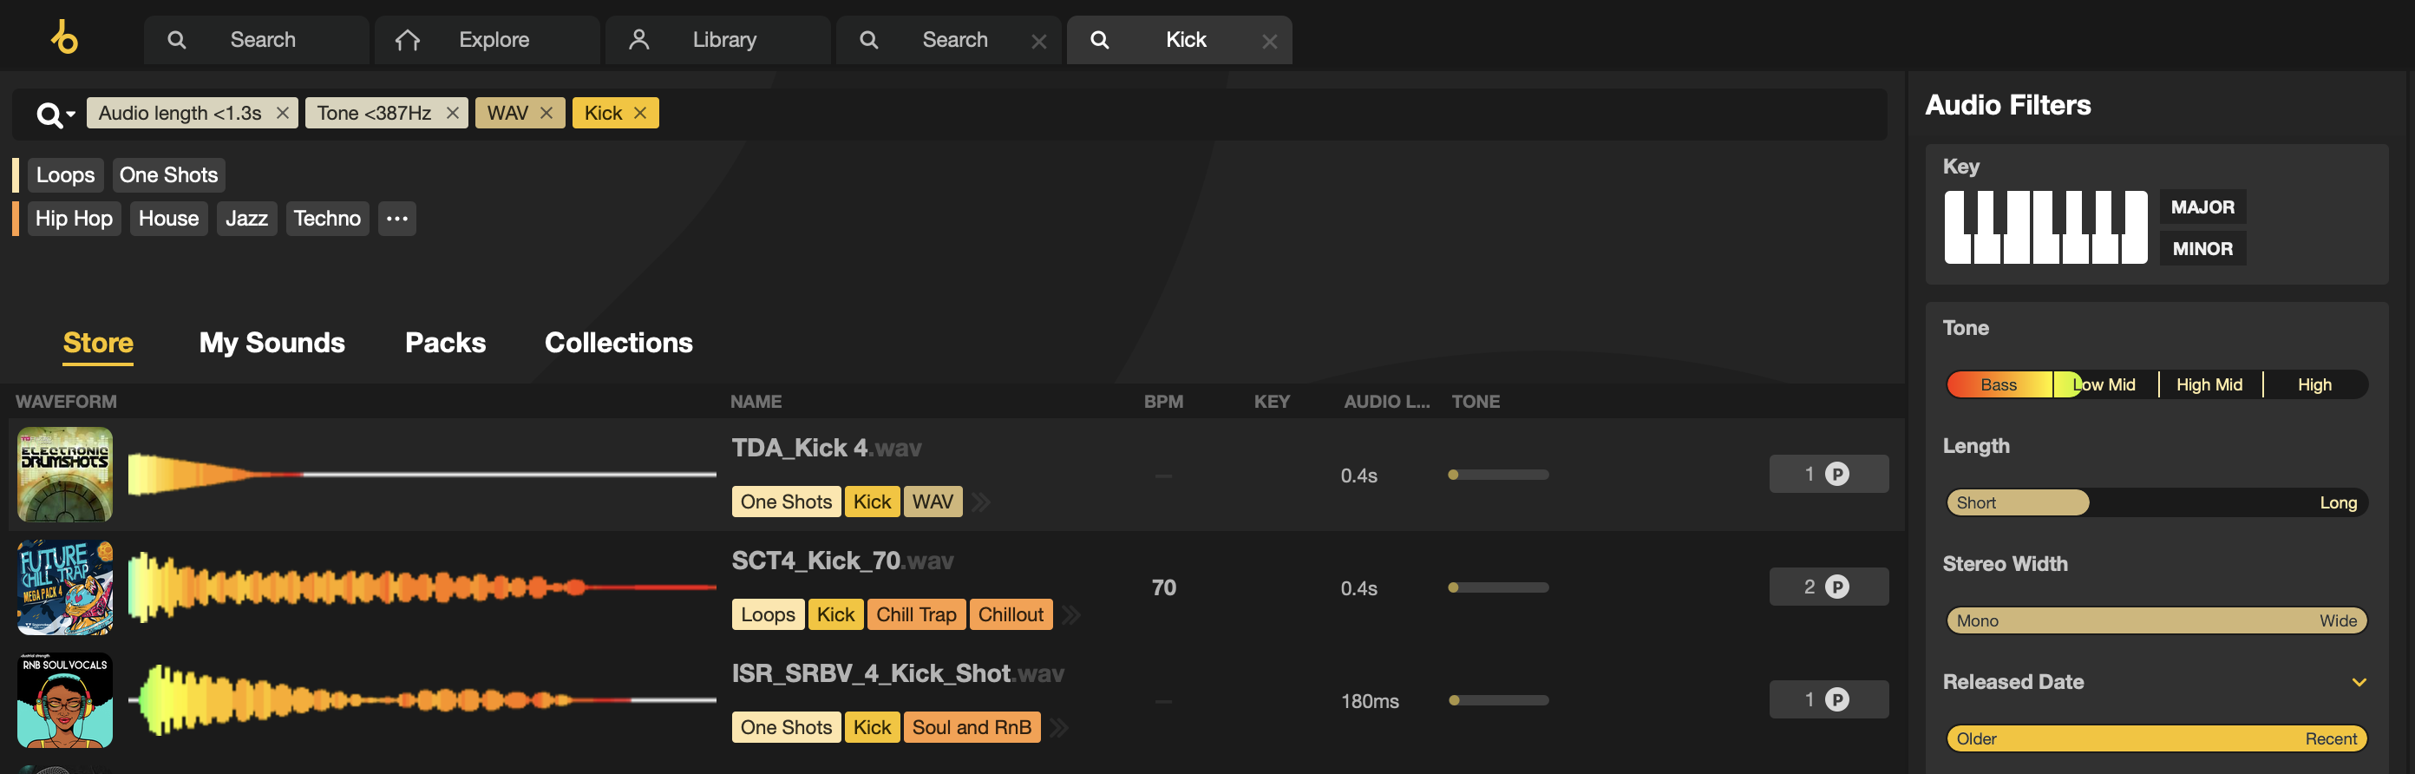Sort by TONE column header
2415x774 pixels.
pyautogui.click(x=1476, y=402)
